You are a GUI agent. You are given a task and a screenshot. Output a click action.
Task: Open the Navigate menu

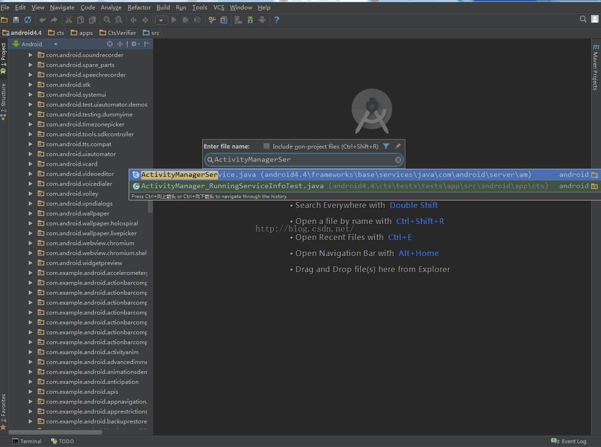point(62,7)
